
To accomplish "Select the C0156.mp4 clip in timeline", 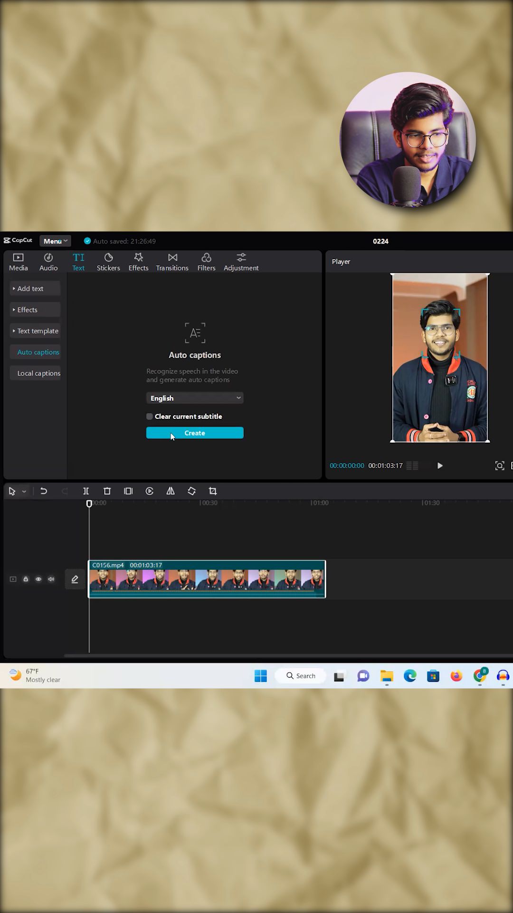I will click(x=207, y=579).
